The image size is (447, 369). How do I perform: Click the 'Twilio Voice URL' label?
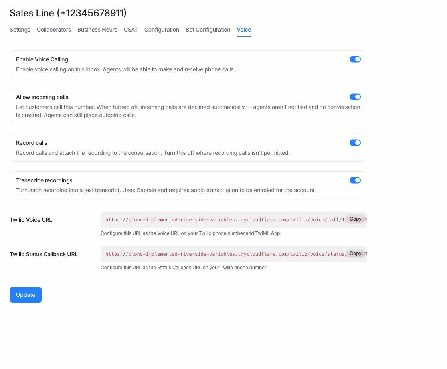coord(31,220)
